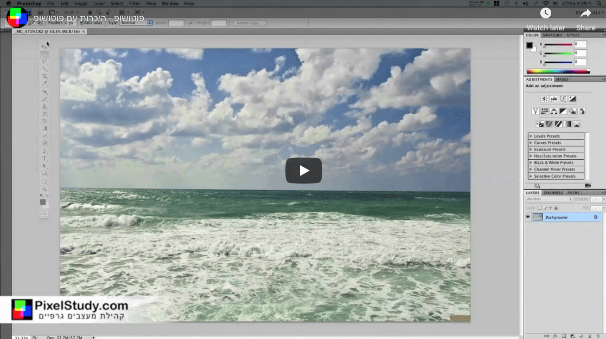Image resolution: width=606 pixels, height=339 pixels.
Task: Play the video with center play button
Action: 303,171
